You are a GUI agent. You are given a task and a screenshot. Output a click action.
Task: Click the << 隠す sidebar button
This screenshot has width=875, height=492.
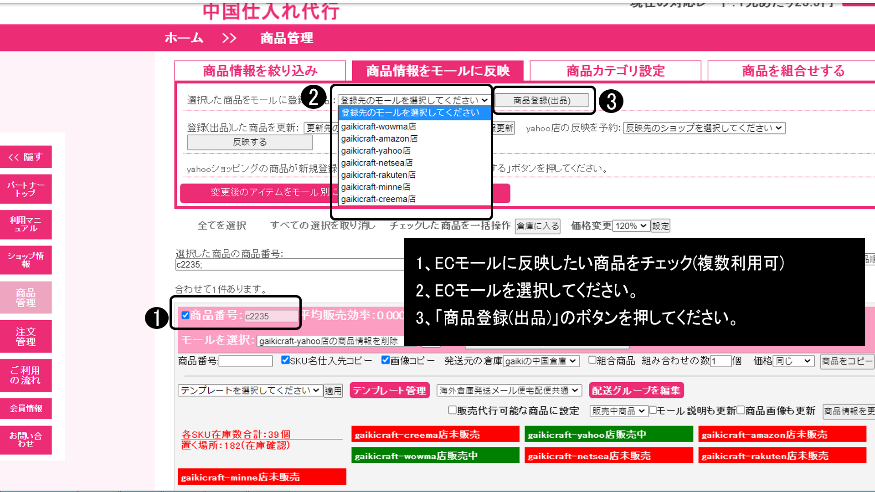point(26,157)
